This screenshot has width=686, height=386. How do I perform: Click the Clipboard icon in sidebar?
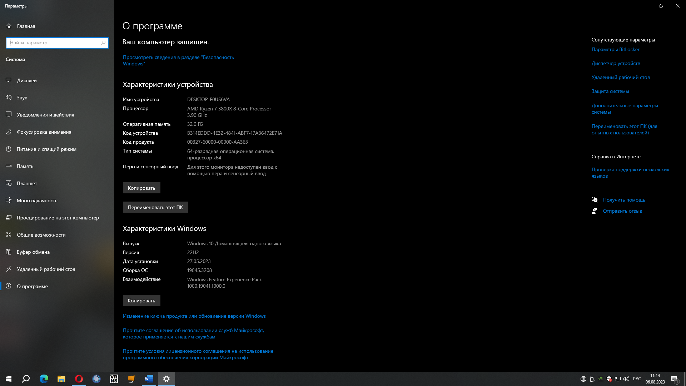(x=9, y=252)
